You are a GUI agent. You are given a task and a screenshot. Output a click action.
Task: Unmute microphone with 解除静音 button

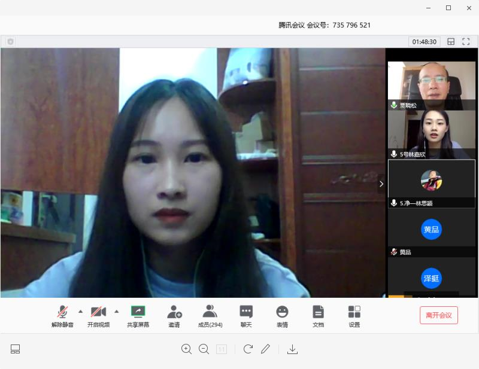click(x=62, y=315)
